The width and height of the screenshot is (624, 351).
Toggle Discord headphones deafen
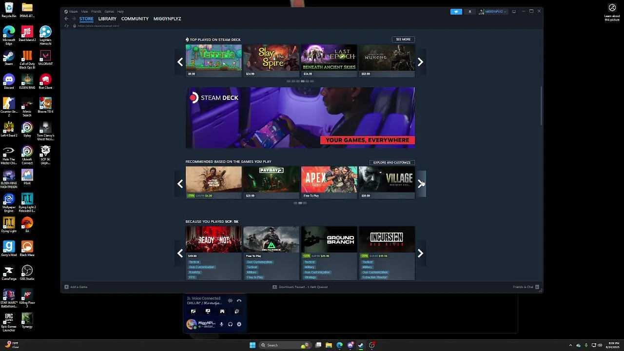point(230,324)
